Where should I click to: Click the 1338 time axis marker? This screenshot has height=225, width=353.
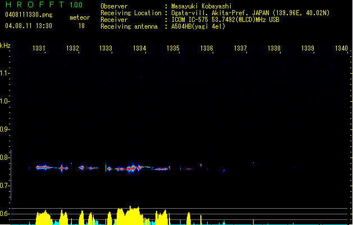click(x=274, y=48)
